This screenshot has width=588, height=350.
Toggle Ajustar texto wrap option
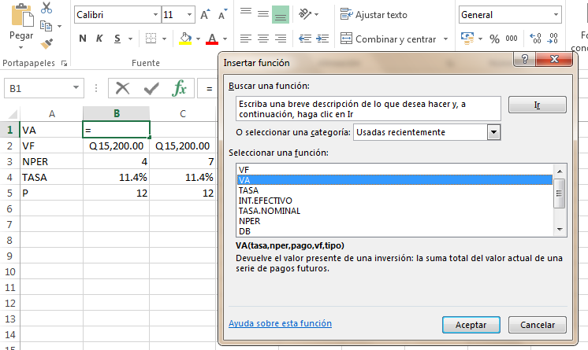pyautogui.click(x=374, y=15)
